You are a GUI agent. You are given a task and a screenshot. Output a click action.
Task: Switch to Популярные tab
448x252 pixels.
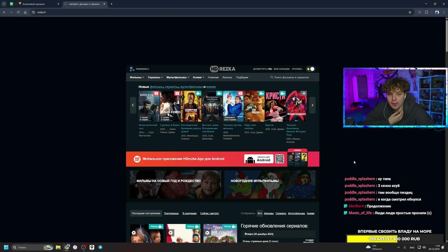[171, 213]
